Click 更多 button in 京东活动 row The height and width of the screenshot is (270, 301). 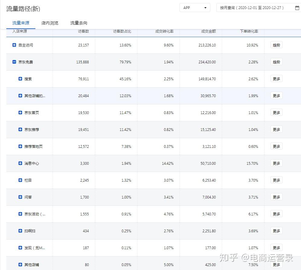tap(277, 214)
